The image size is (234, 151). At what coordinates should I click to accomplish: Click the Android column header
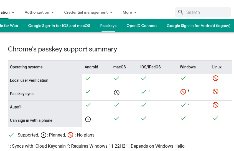(91, 67)
